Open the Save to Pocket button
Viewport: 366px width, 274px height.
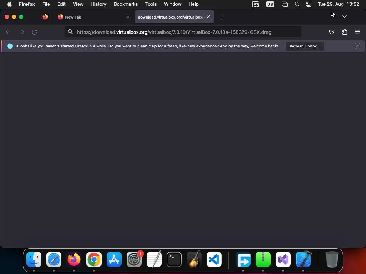click(x=331, y=32)
